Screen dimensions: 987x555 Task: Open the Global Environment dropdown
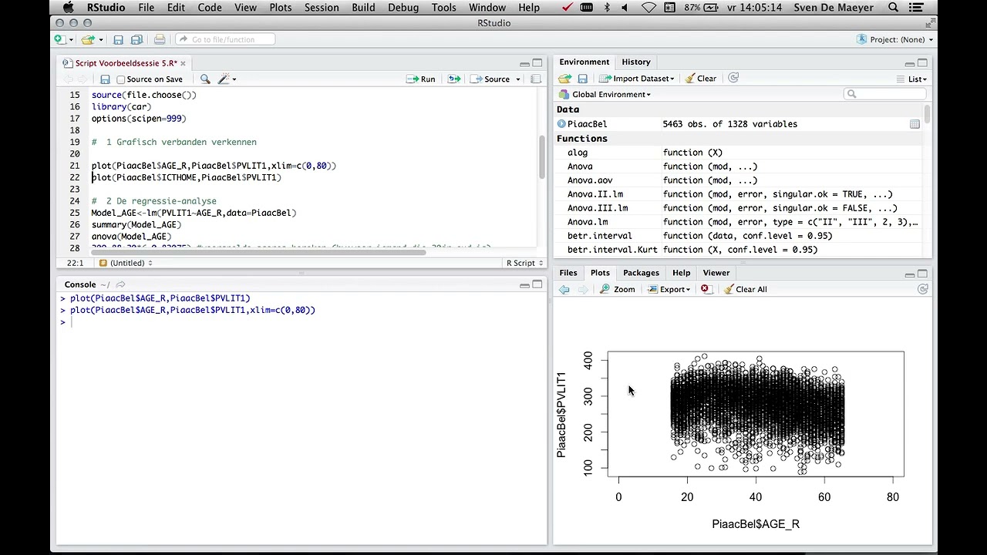pyautogui.click(x=605, y=94)
